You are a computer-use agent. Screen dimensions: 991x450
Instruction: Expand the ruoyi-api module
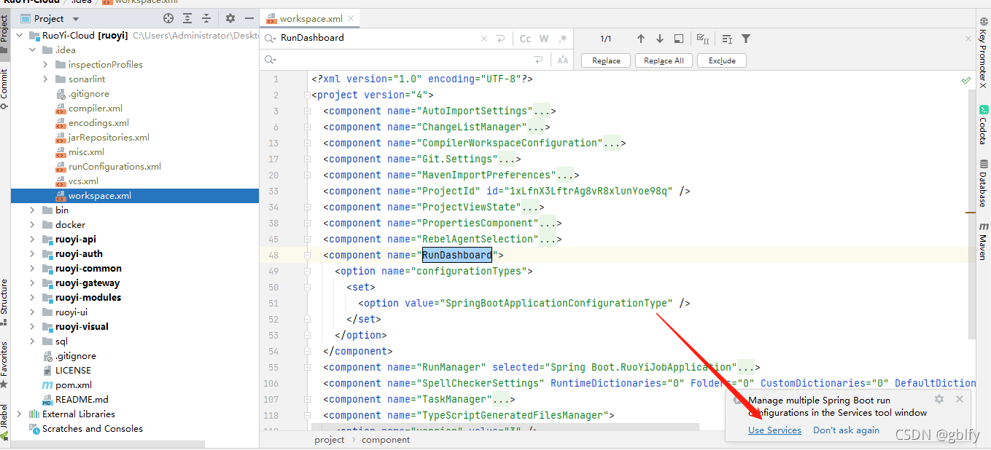32,239
